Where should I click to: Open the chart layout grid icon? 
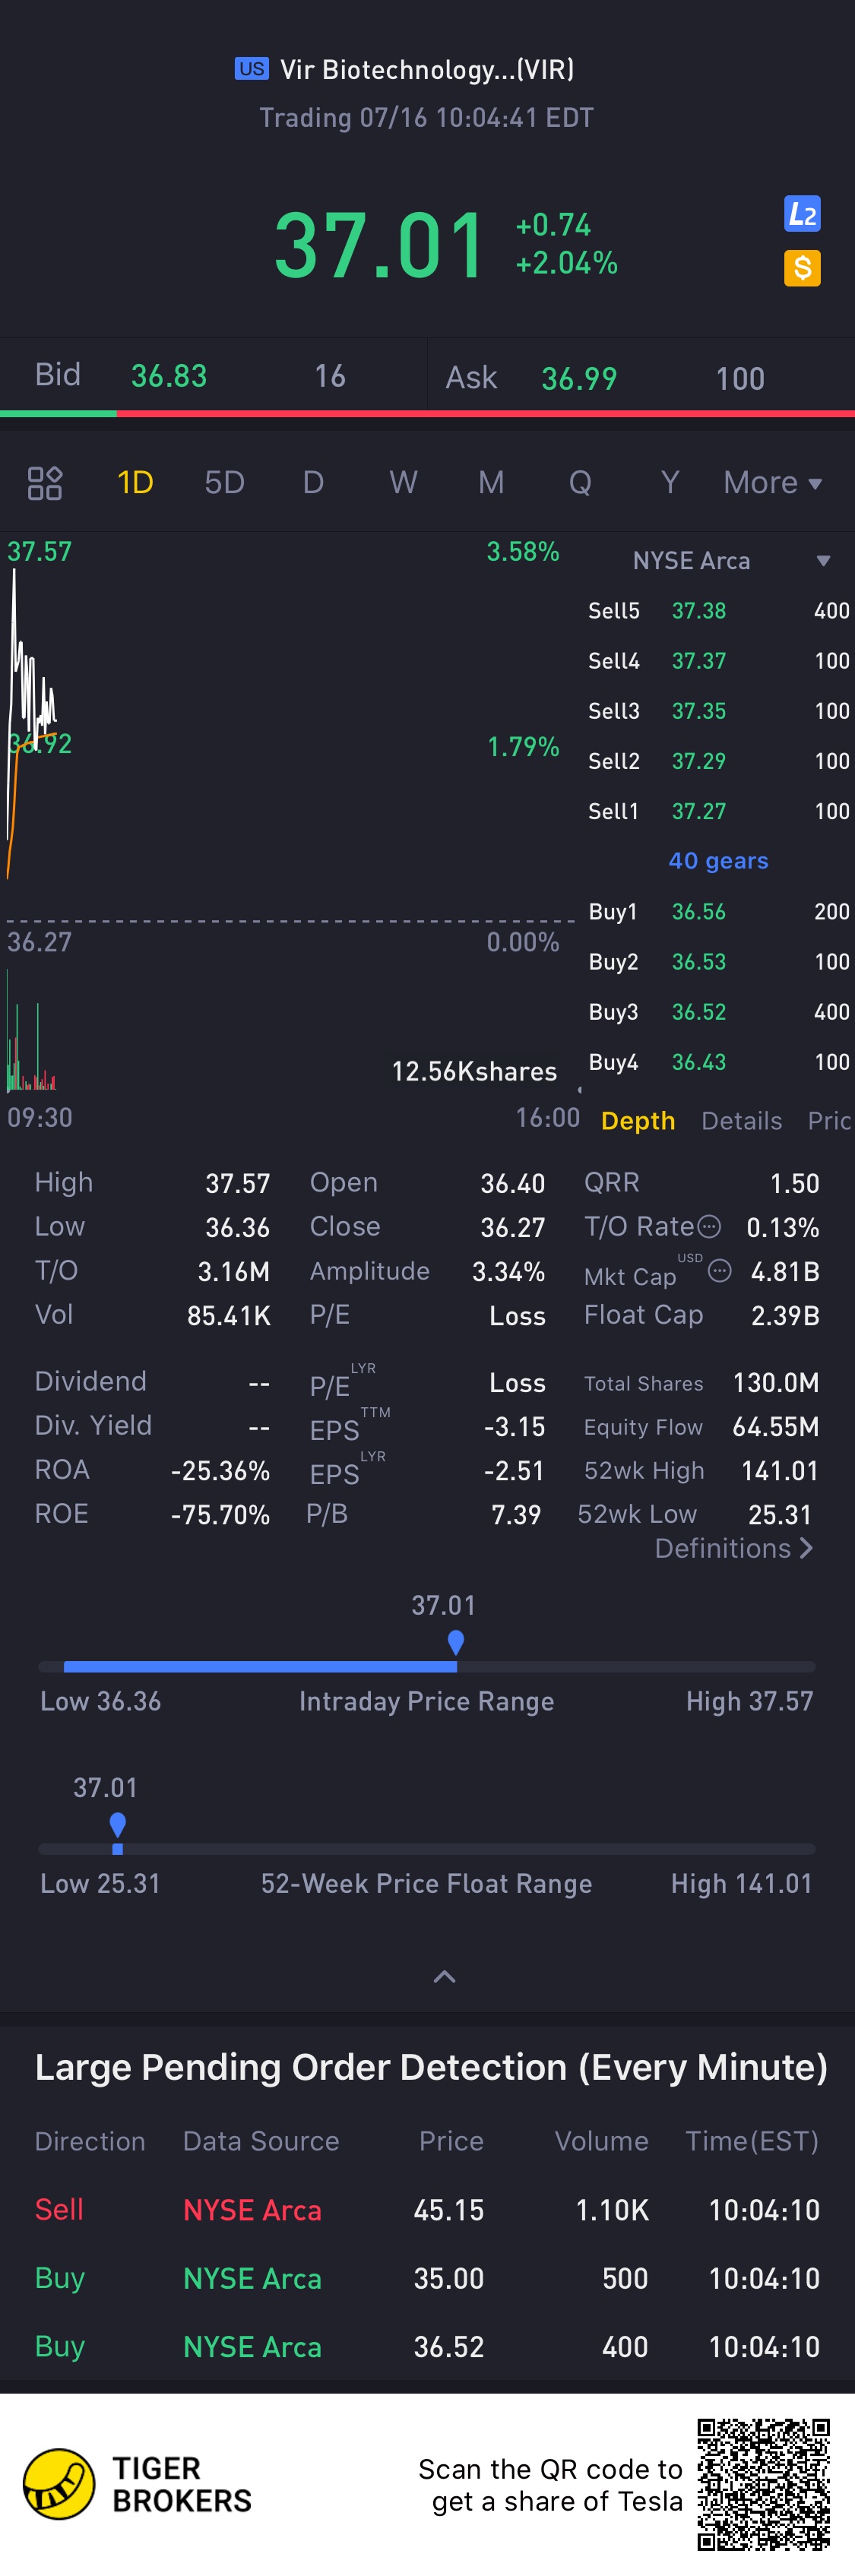click(x=45, y=483)
